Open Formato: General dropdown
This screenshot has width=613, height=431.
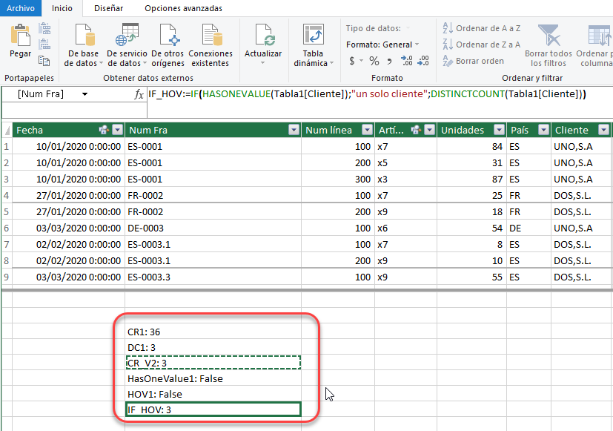tap(382, 45)
